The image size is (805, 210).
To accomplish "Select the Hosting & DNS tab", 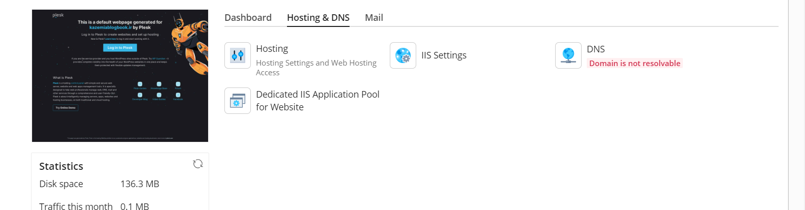I will [318, 18].
